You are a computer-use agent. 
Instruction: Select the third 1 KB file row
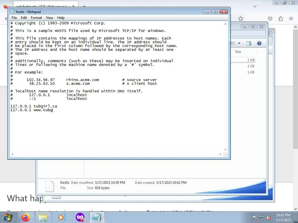[x=243, y=72]
